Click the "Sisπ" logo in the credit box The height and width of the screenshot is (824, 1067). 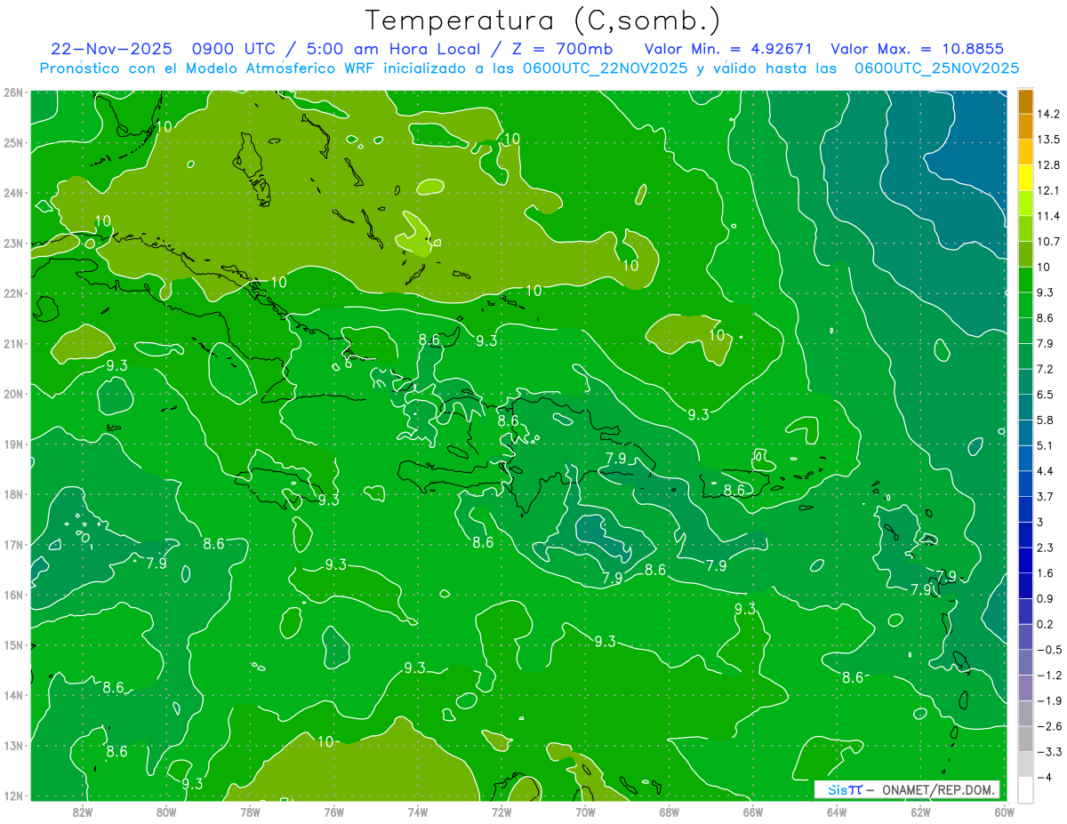point(845,789)
